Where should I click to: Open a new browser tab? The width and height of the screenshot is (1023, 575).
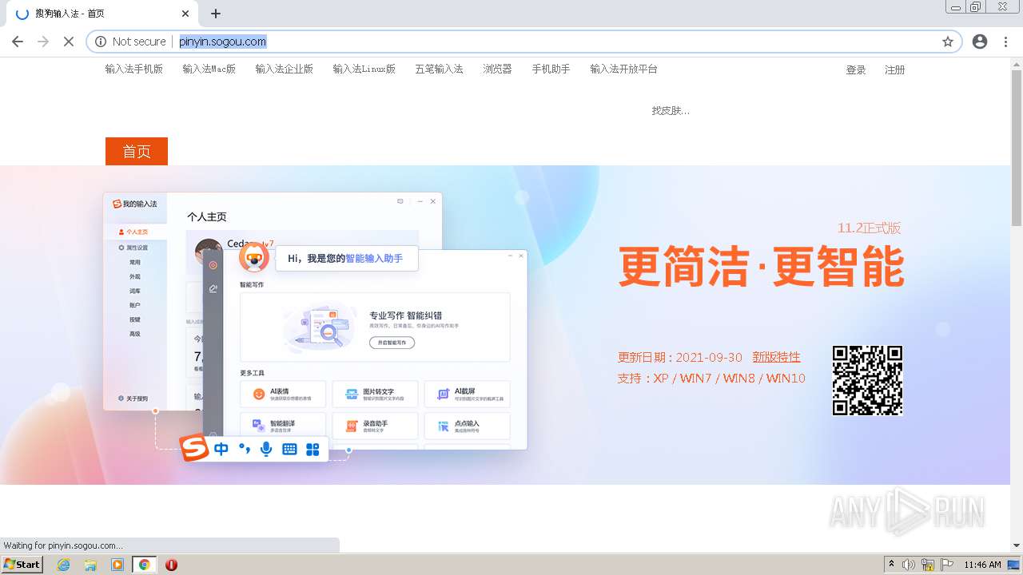pyautogui.click(x=216, y=14)
